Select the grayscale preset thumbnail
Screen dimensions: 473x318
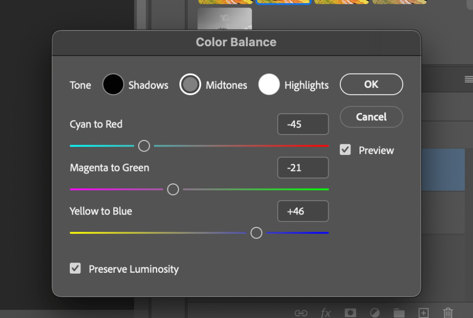[x=225, y=18]
